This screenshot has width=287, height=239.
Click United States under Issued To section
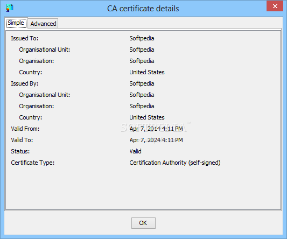click(147, 72)
